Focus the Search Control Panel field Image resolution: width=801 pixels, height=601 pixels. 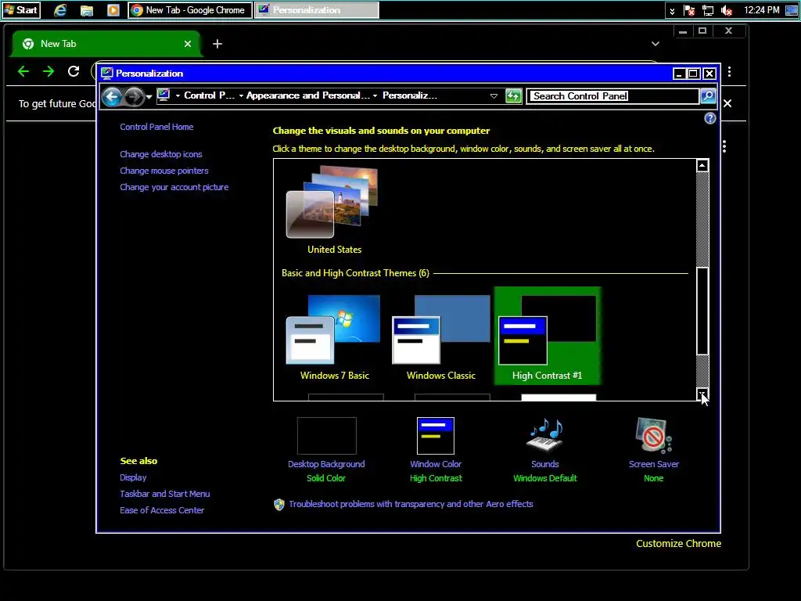click(x=613, y=96)
